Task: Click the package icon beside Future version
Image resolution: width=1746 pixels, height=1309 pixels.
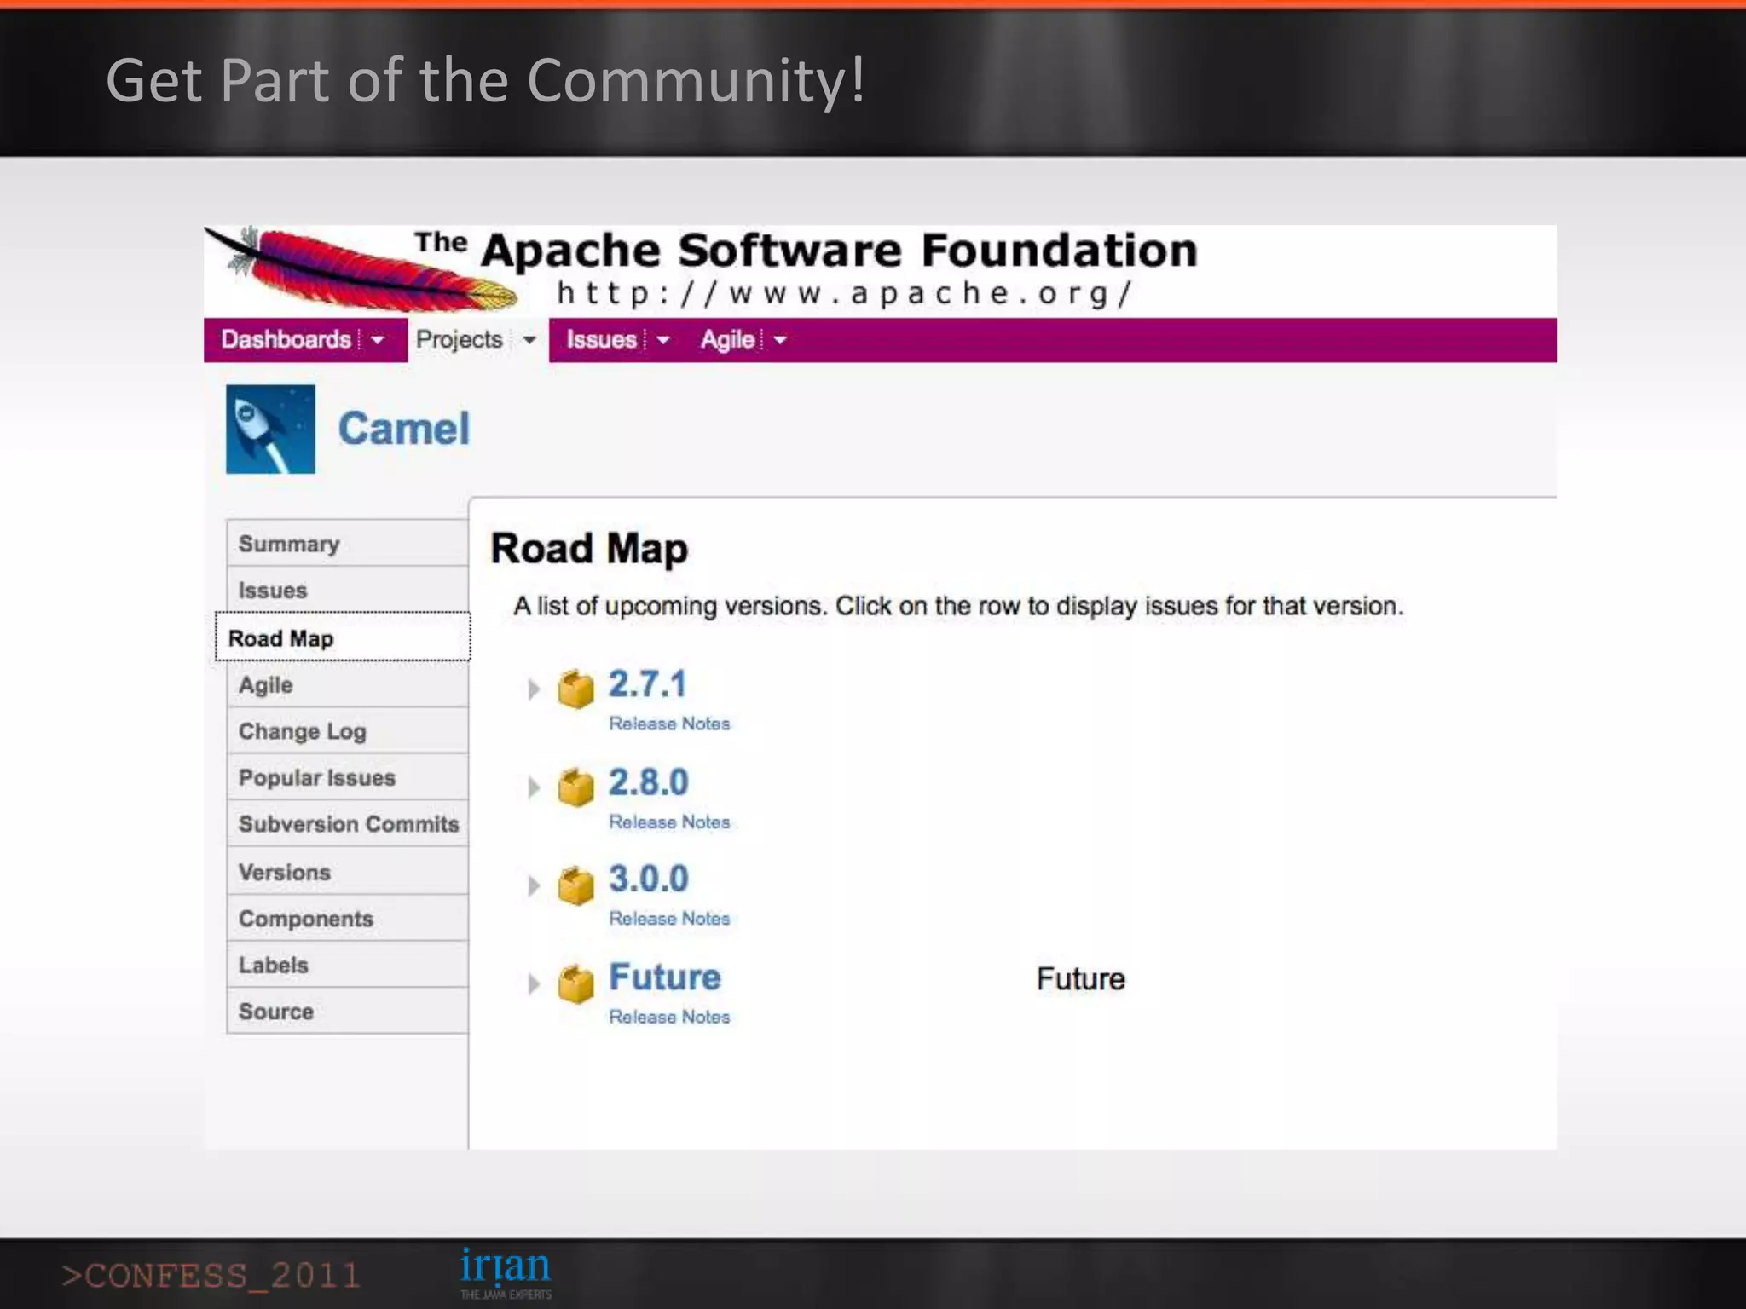Action: 575,983
